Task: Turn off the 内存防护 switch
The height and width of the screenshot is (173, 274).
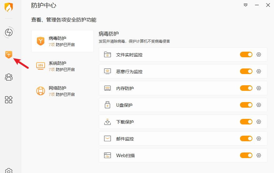Action: pos(246,88)
